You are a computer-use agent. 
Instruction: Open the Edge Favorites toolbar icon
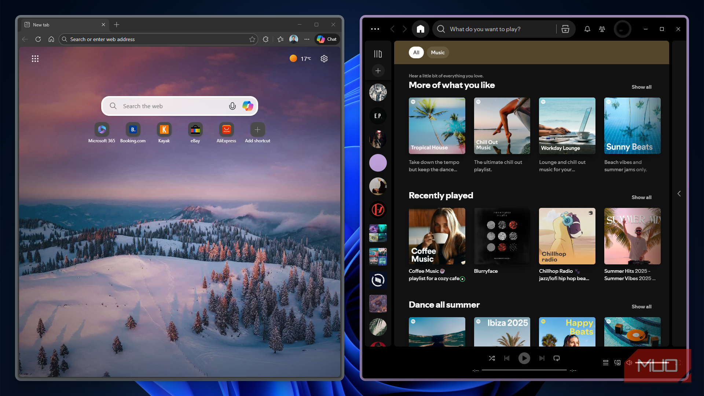(x=281, y=39)
